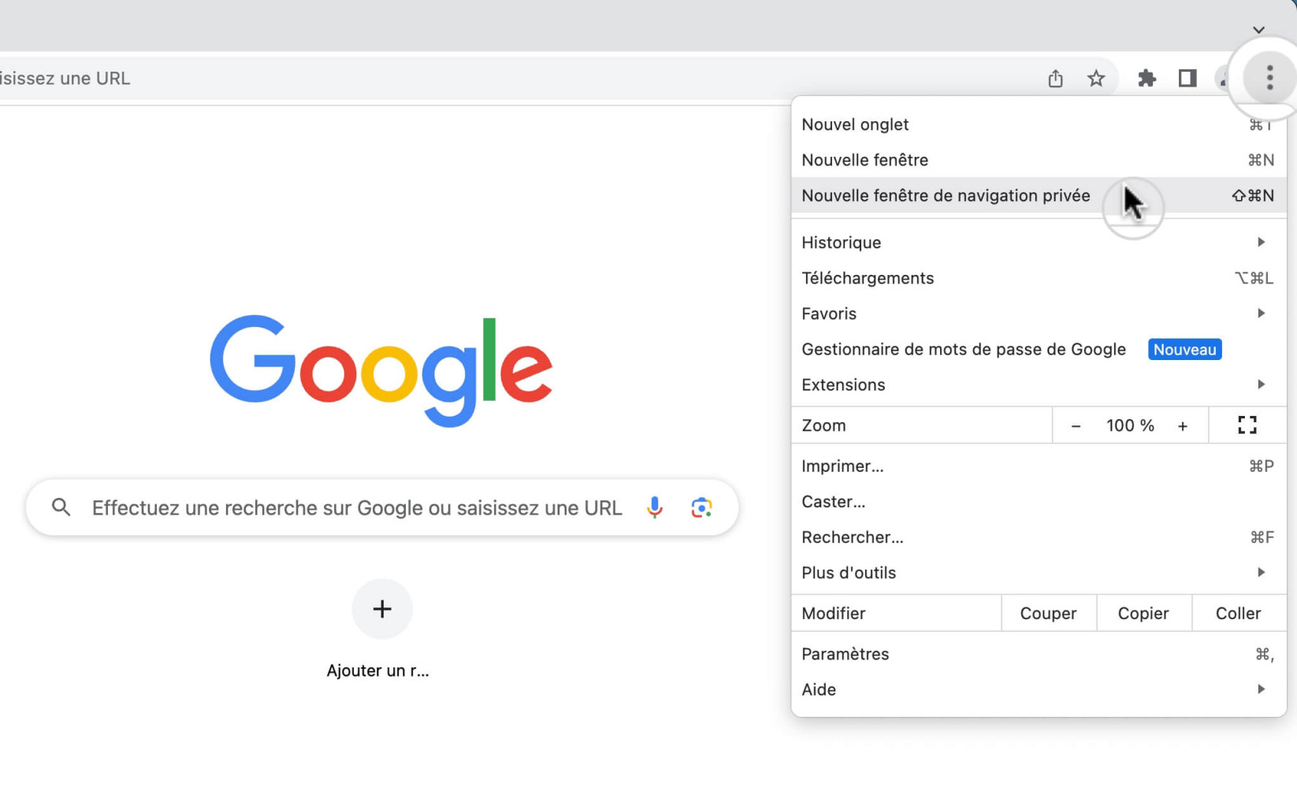Bookmark this page with the star icon
Viewport: 1297px width, 802px height.
click(x=1096, y=78)
